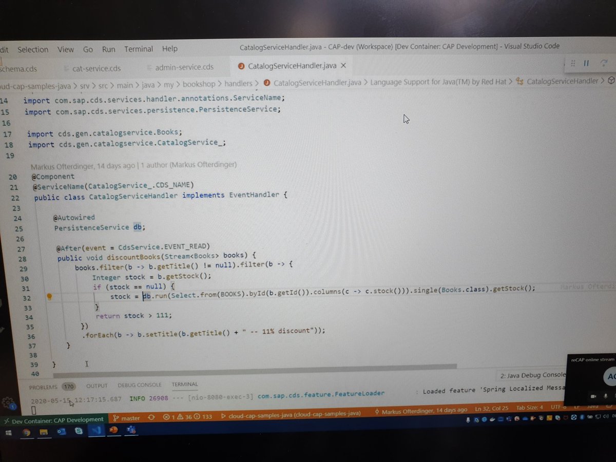Open Chrome from the taskbar

(x=26, y=433)
